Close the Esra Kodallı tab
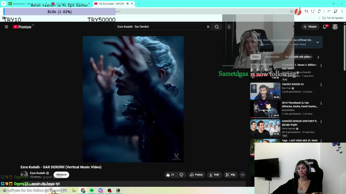Image resolution: width=346 pixels, height=194 pixels. click(x=132, y=4)
